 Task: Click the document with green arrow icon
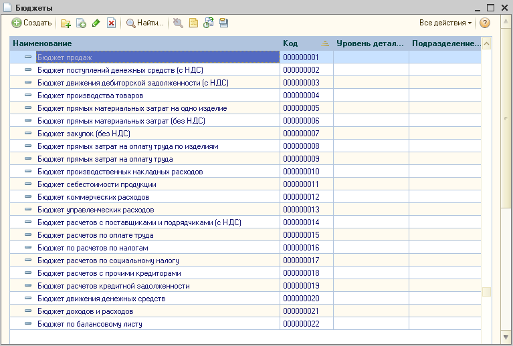point(209,23)
